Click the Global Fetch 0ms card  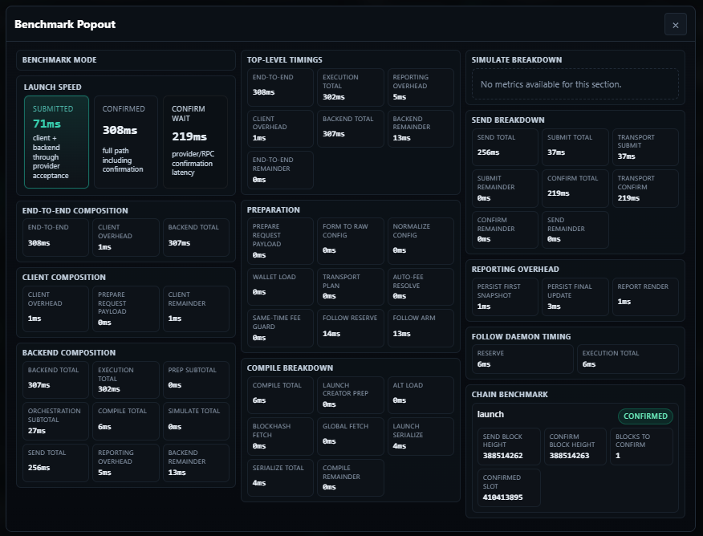[351, 437]
